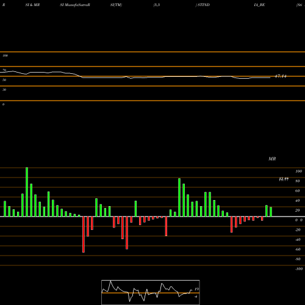
Task: Click the MR axis label -20
Action: (x=298, y=230)
